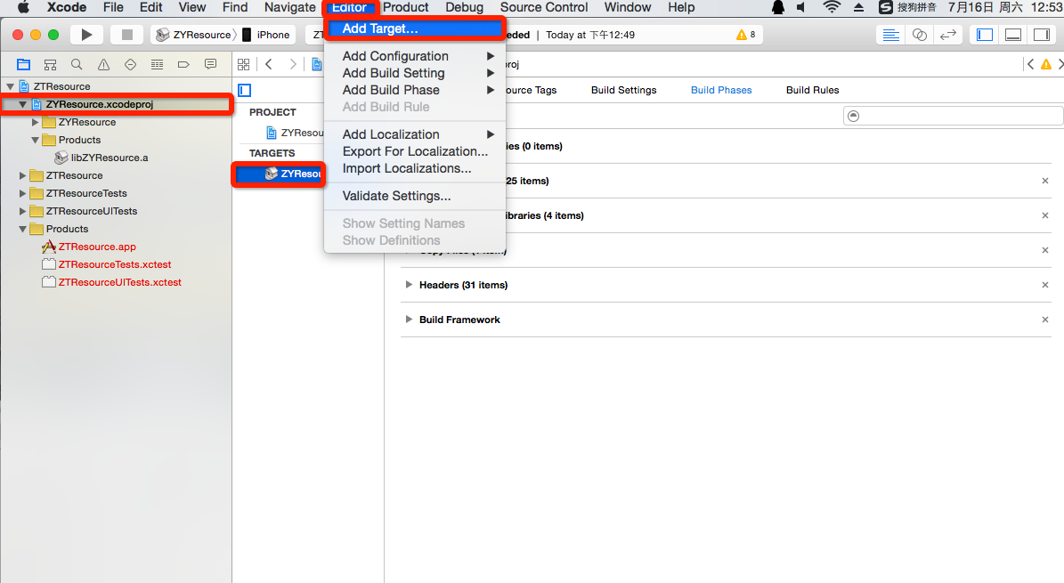Switch to the Build Rules tab
Viewport: 1064px width, 583px height.
click(x=812, y=90)
